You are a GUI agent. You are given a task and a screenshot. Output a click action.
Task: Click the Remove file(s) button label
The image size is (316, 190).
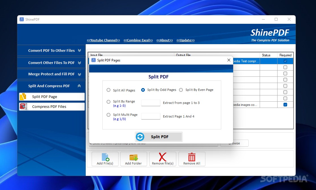pyautogui.click(x=163, y=163)
